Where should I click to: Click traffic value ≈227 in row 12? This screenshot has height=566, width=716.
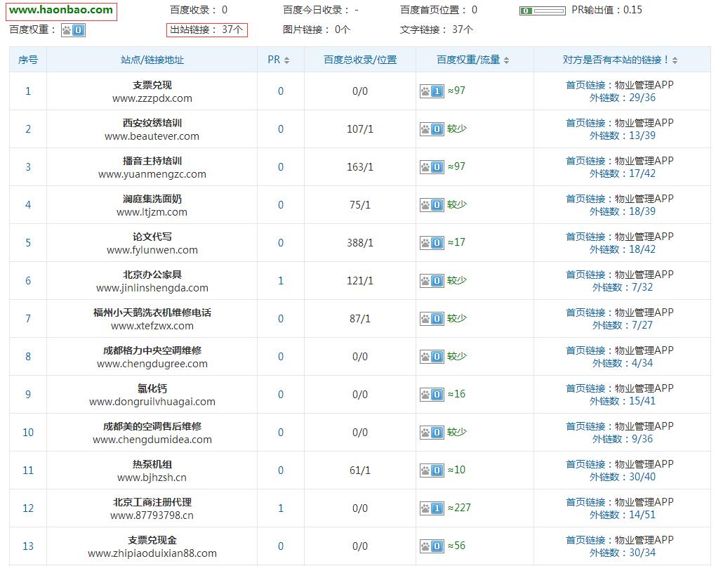(459, 508)
